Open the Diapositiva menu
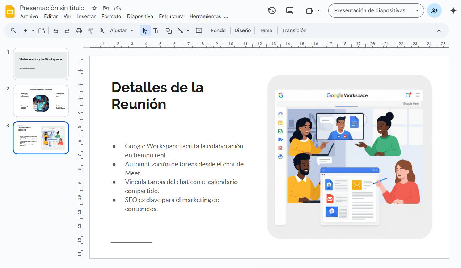The width and height of the screenshot is (461, 268). [140, 16]
